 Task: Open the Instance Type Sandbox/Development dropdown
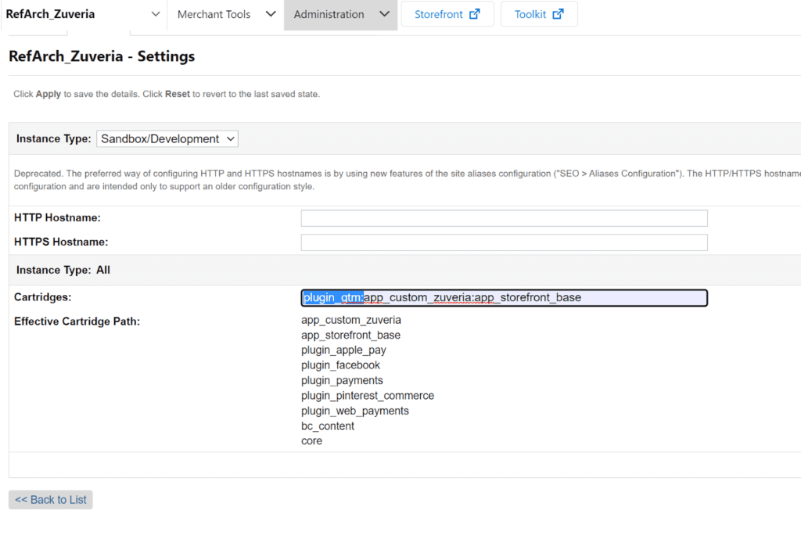click(x=167, y=138)
